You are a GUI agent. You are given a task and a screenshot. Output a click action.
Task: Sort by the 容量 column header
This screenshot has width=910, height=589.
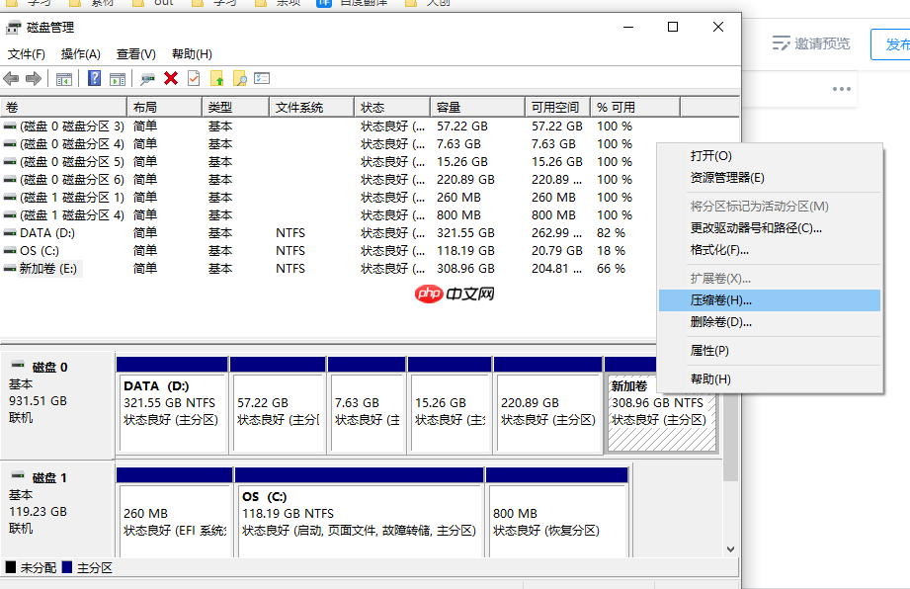pyautogui.click(x=450, y=107)
